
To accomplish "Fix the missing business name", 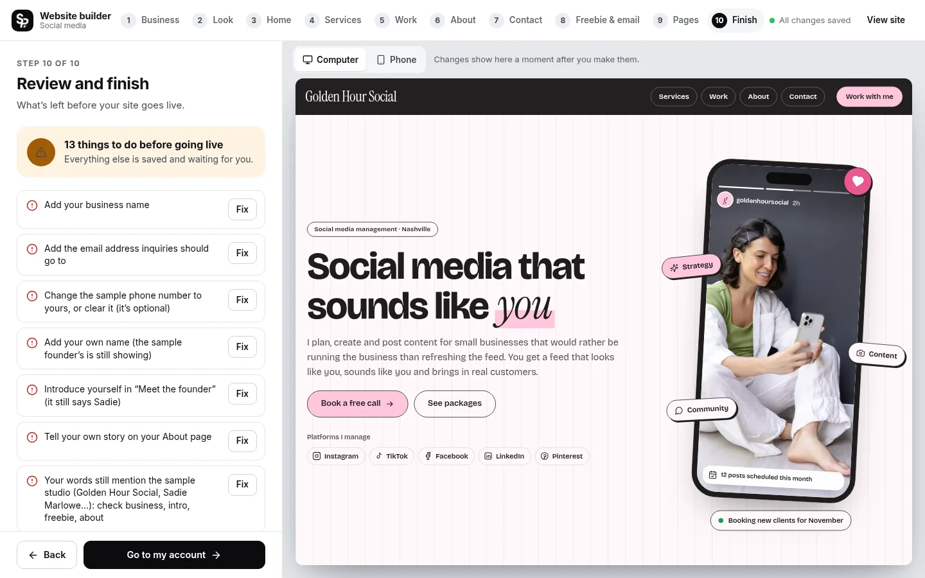I will click(242, 209).
